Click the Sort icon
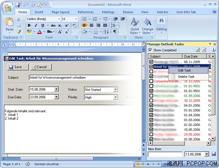 pos(106,31)
